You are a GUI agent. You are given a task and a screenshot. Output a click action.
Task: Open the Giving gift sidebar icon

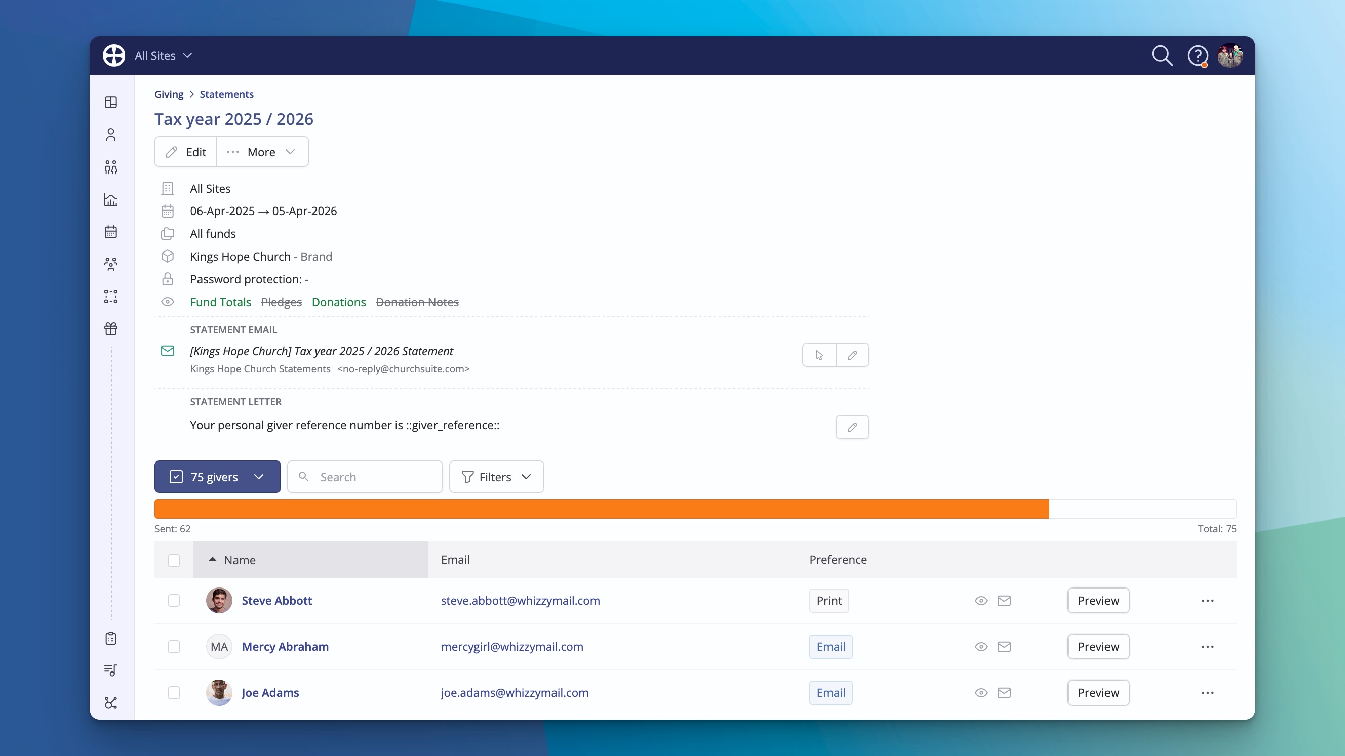(x=111, y=329)
